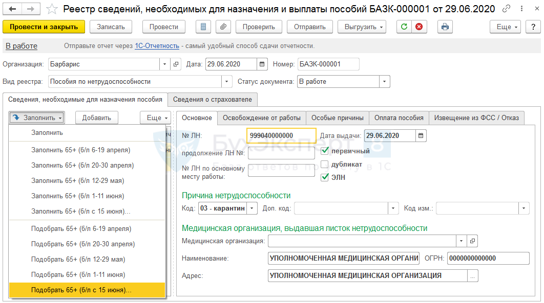Viewport: 544px width, 303px height.
Task: Open attached files via paperclip icon
Action: point(223,27)
